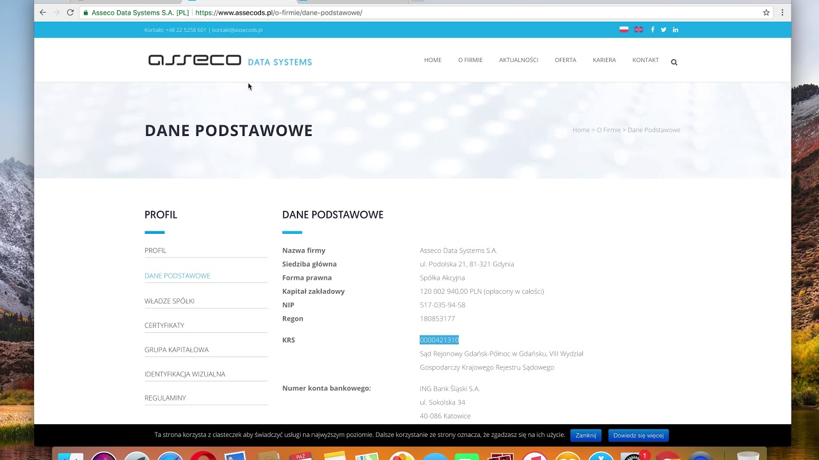Viewport: 819px width, 460px height.
Task: Click the address ul. Podolska 21, 81-321 Gdynia
Action: 467,264
